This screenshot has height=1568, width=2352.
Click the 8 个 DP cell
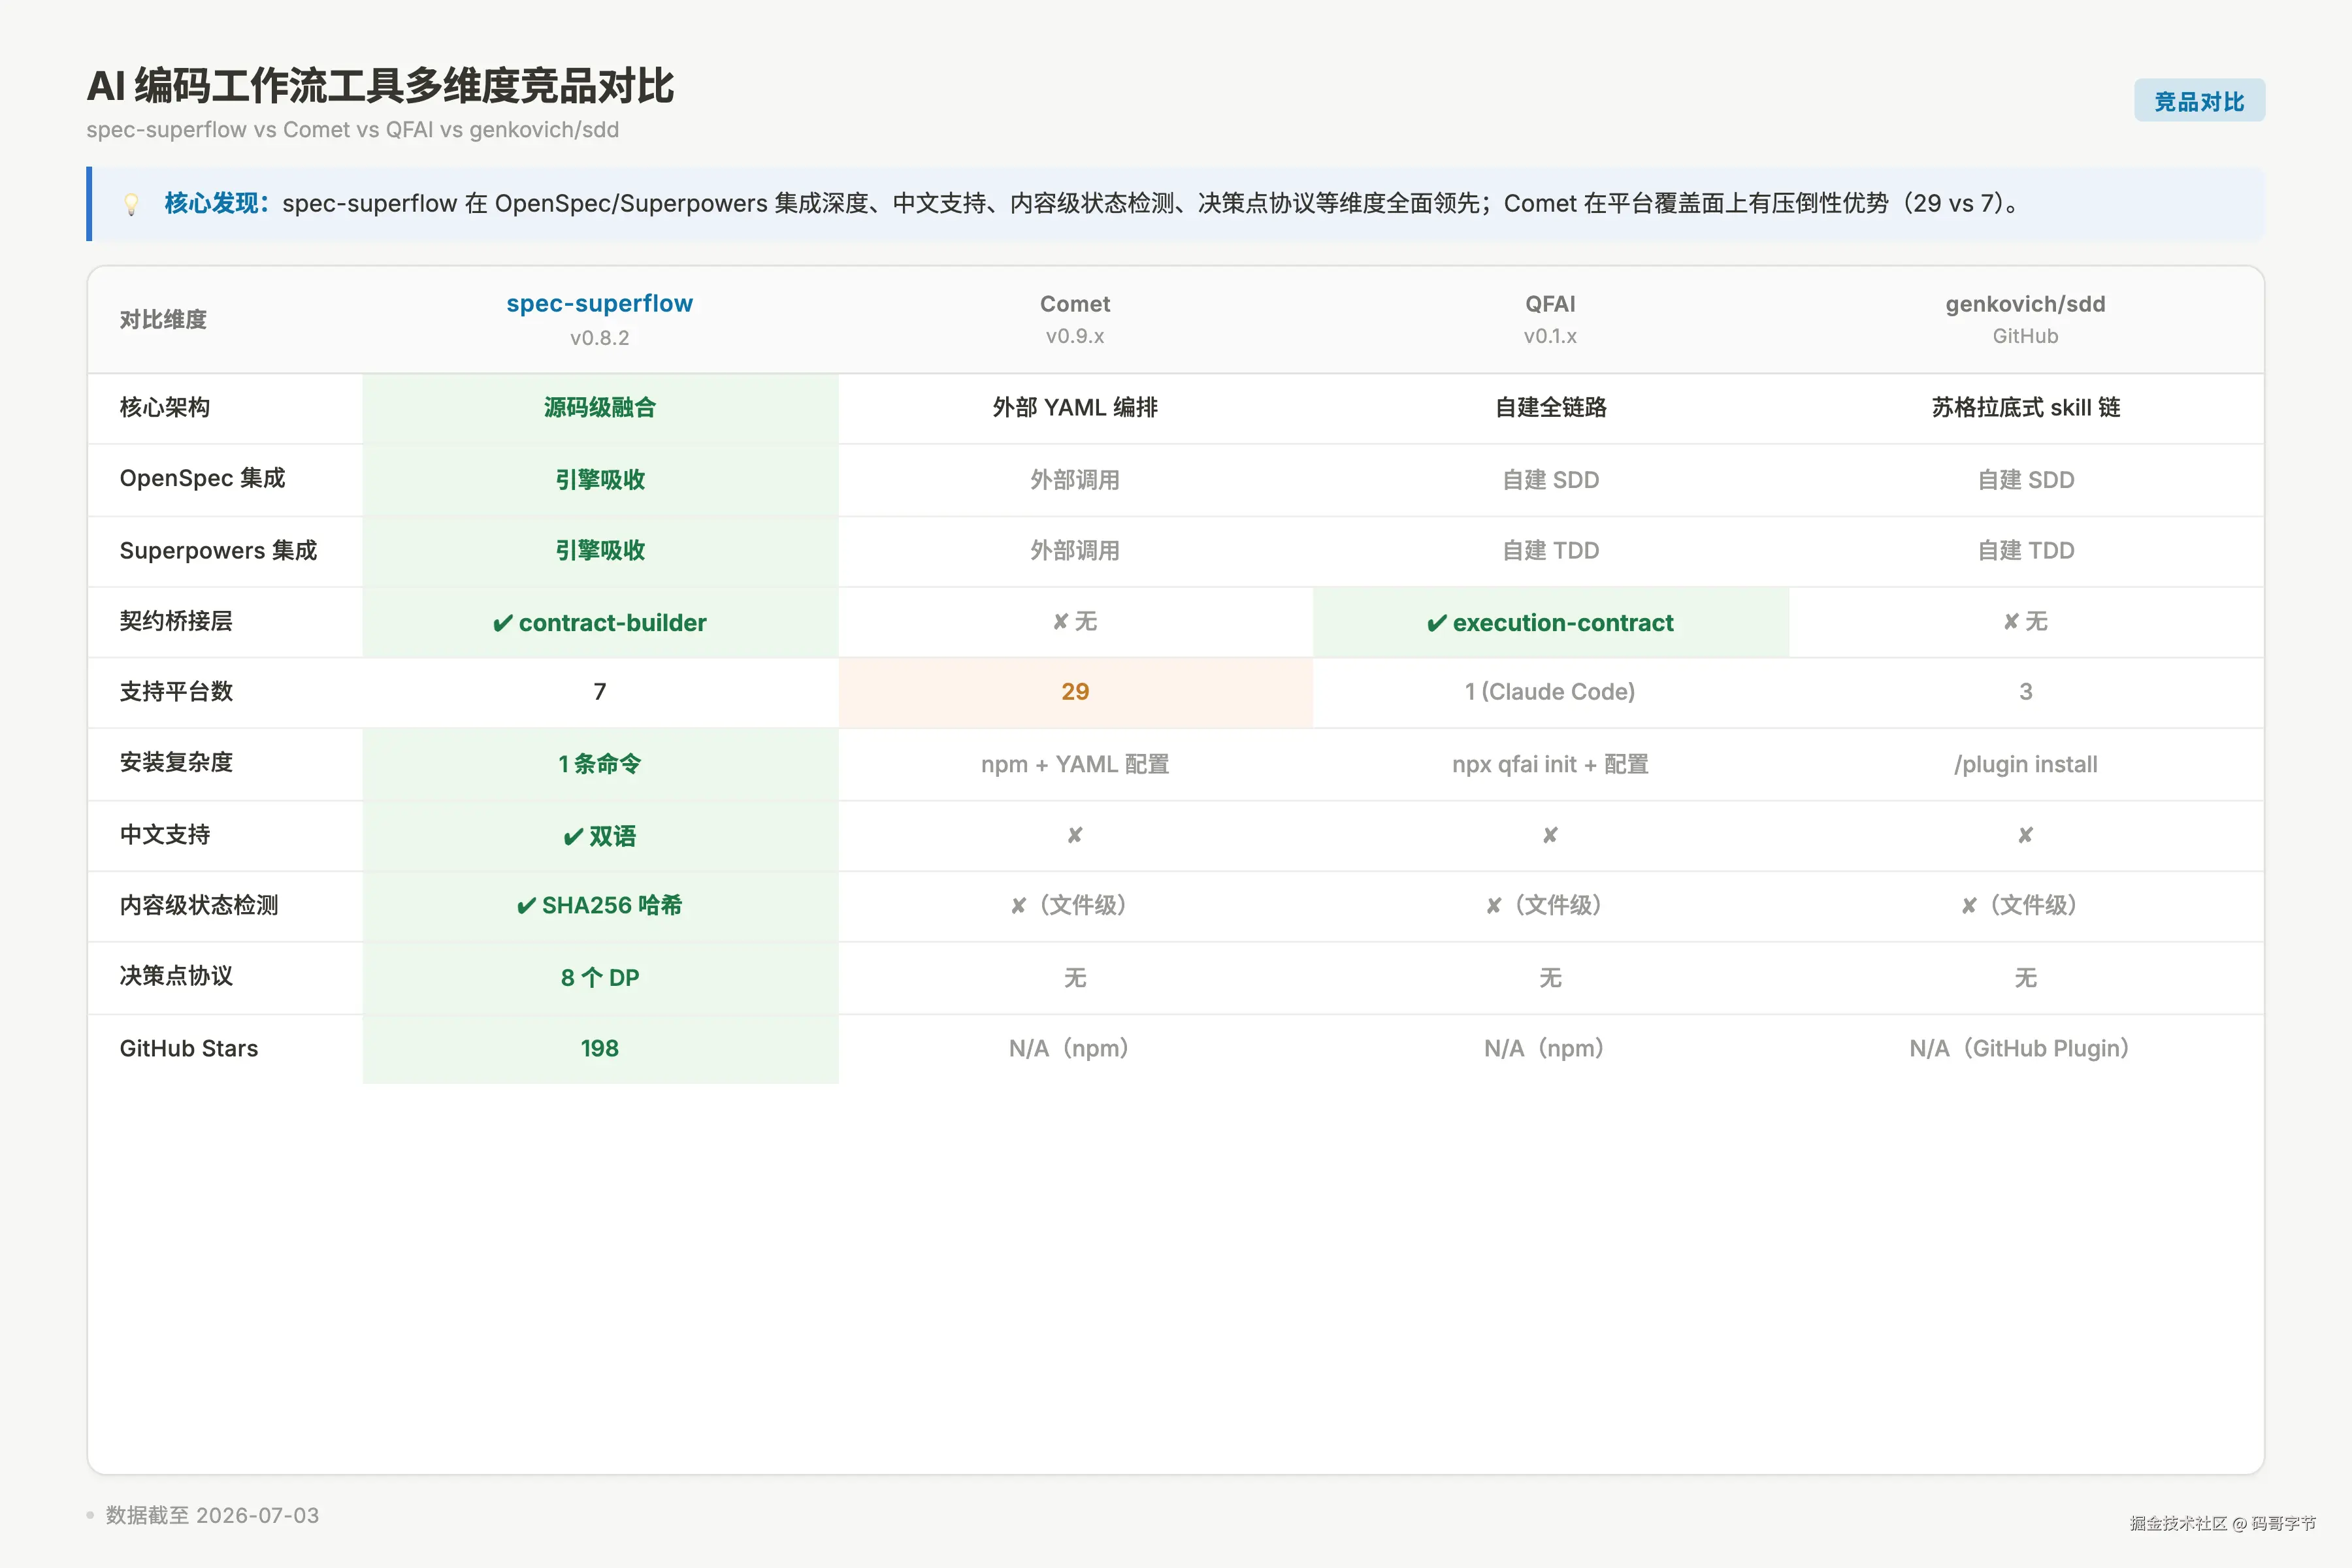tap(600, 978)
